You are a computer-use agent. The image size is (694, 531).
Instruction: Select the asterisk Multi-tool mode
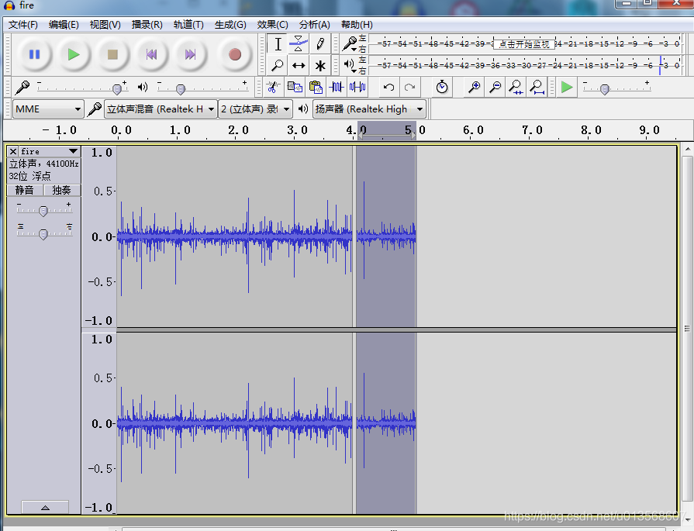pyautogui.click(x=320, y=65)
